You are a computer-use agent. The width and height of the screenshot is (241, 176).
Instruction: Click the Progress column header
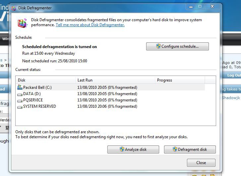pyautogui.click(x=180, y=80)
